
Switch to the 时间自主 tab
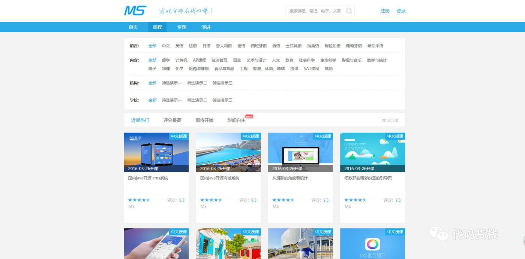click(x=237, y=120)
